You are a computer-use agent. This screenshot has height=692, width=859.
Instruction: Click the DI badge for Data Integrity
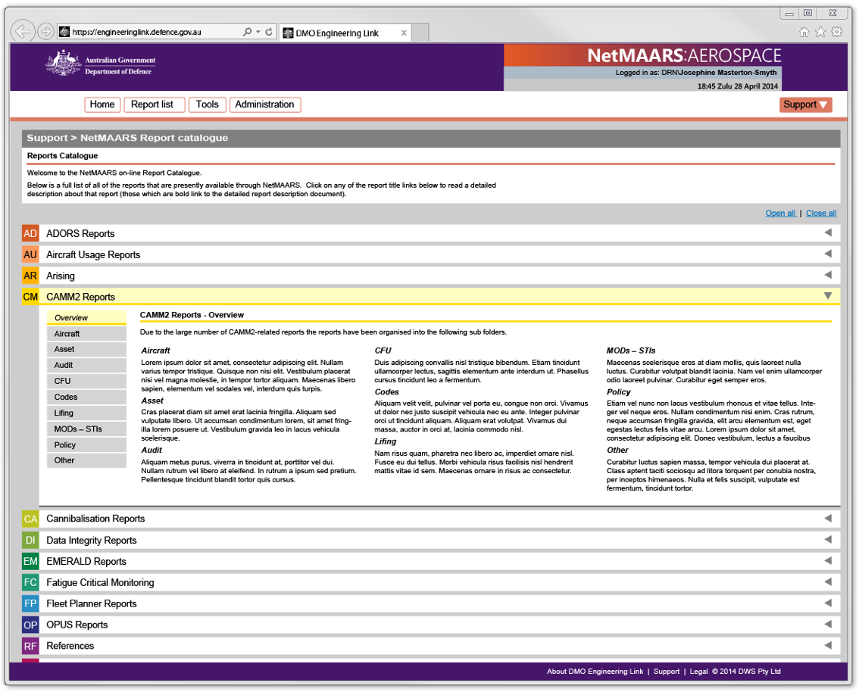(30, 541)
